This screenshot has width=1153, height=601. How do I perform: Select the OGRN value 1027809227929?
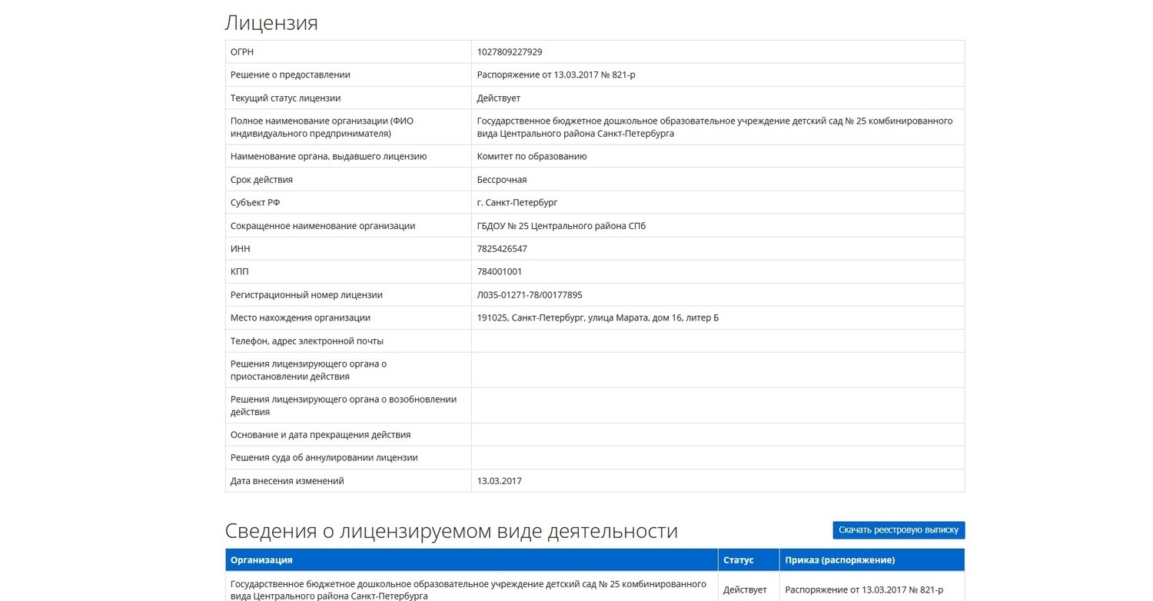(509, 52)
